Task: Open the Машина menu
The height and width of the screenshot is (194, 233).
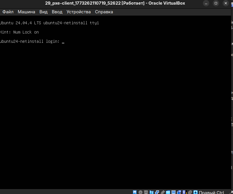Action: (x=26, y=12)
